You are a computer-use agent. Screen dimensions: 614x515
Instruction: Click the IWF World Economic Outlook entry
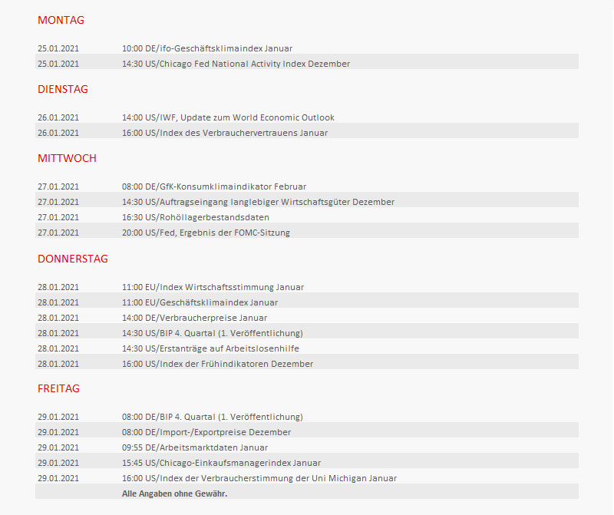click(228, 117)
